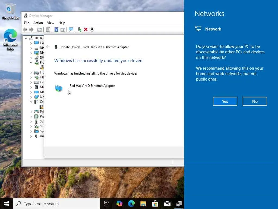278x209 pixels.
Task: Click the red X Uninstall device icon
Action: pyautogui.click(x=86, y=29)
